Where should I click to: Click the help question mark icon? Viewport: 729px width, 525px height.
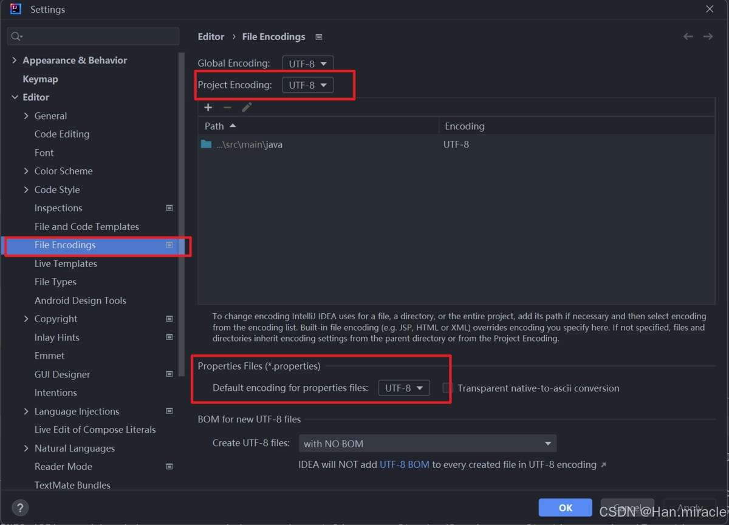pos(20,508)
